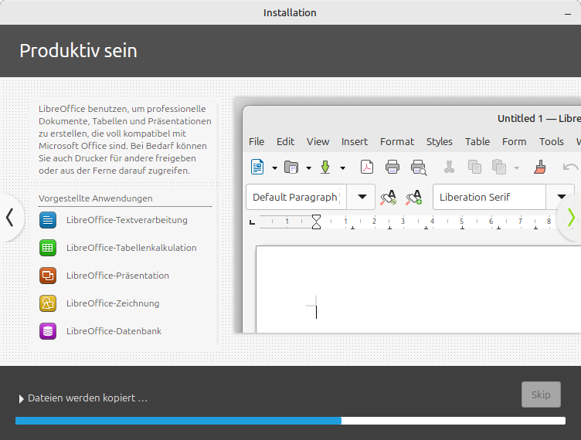Open the New document dropdown arrow

274,168
